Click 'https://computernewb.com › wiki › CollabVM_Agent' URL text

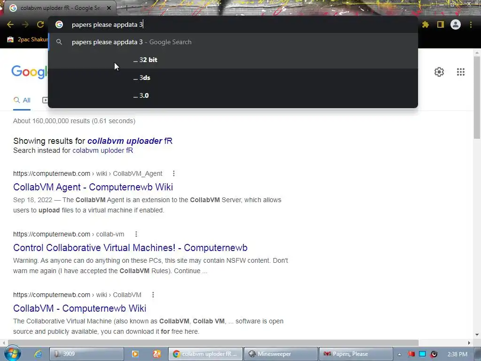[88, 173]
